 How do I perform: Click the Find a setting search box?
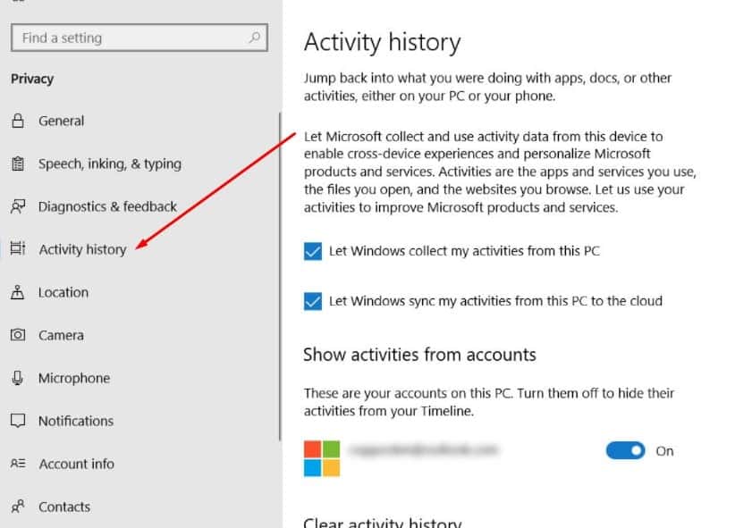[139, 38]
